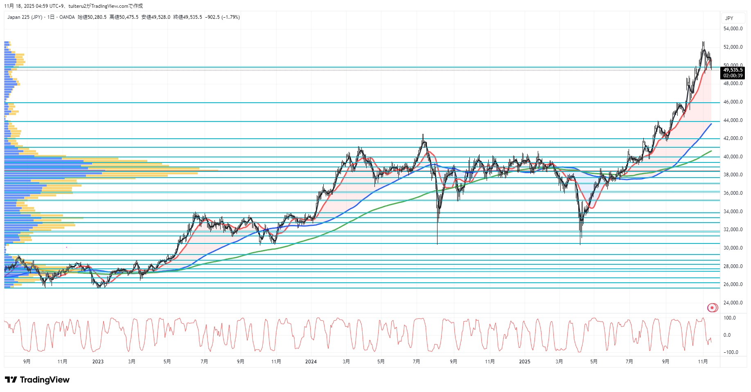Click the TradingView logo at bottom left
Viewport: 751px width, 392px height.
(37, 380)
